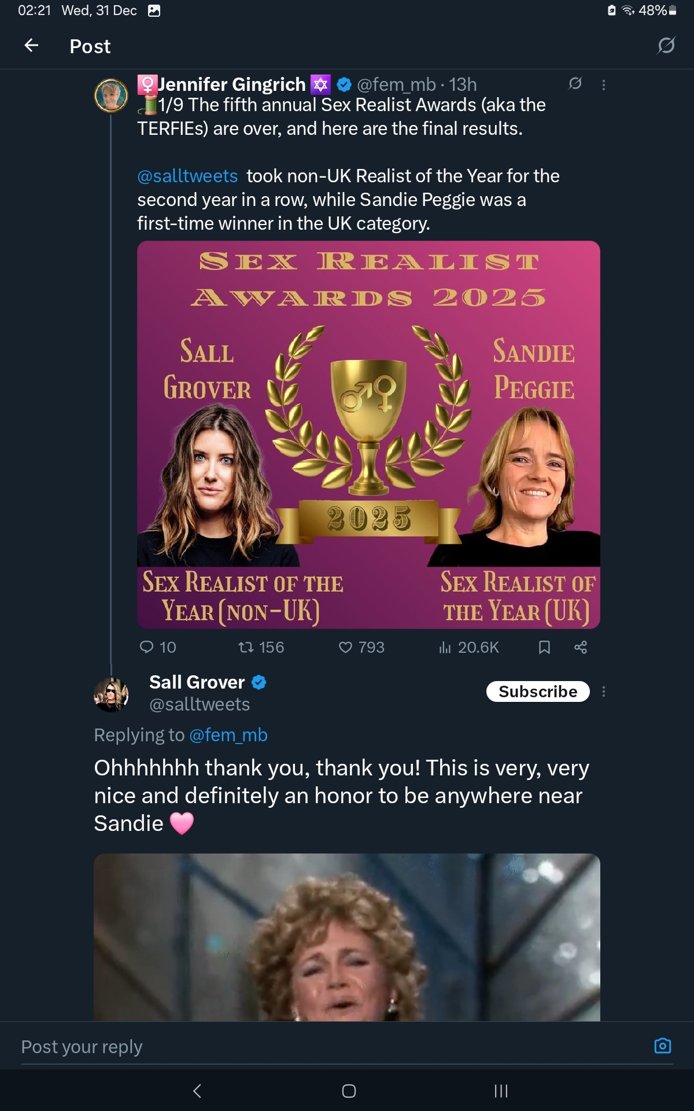The width and height of the screenshot is (694, 1111).
Task: Open Sall Grover's profile avatar
Action: tap(111, 694)
